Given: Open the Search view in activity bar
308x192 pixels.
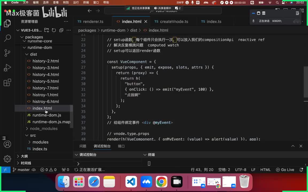Looking at the screenshot, I should [7, 38].
